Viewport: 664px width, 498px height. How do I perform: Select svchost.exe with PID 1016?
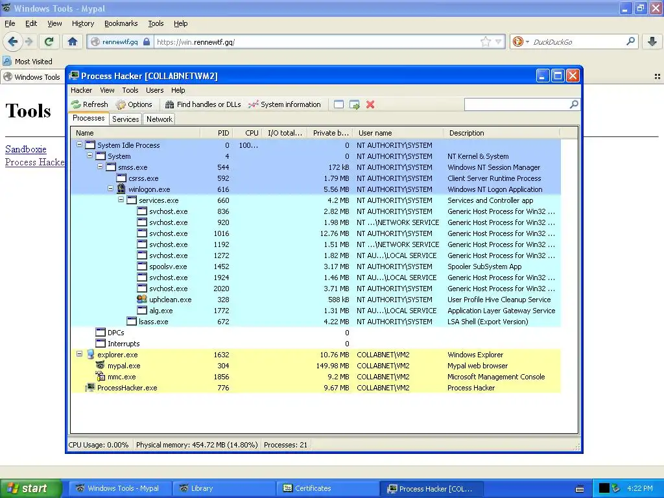point(316,233)
